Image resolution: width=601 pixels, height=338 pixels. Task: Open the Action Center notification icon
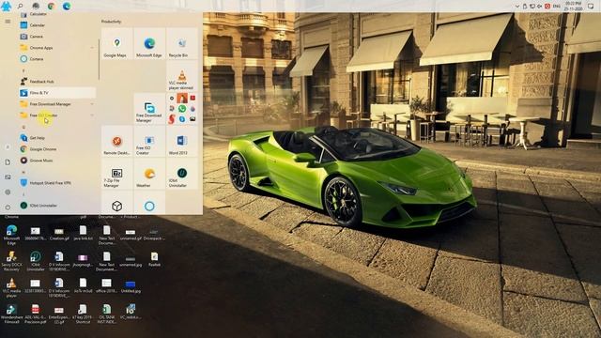(x=591, y=7)
